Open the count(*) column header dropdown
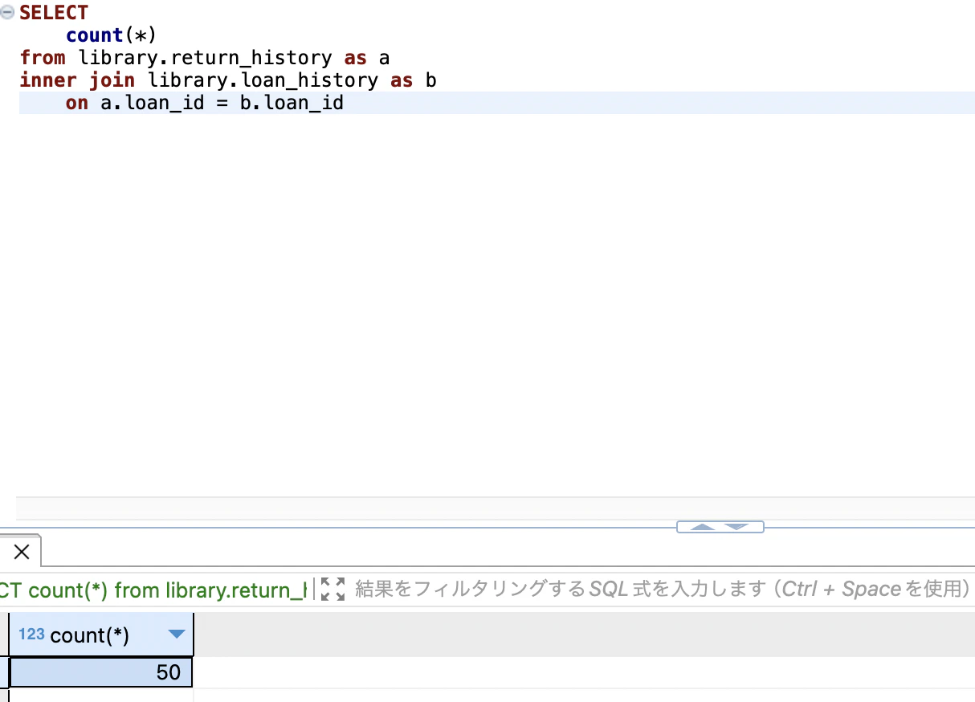The height and width of the screenshot is (702, 975). [x=176, y=635]
